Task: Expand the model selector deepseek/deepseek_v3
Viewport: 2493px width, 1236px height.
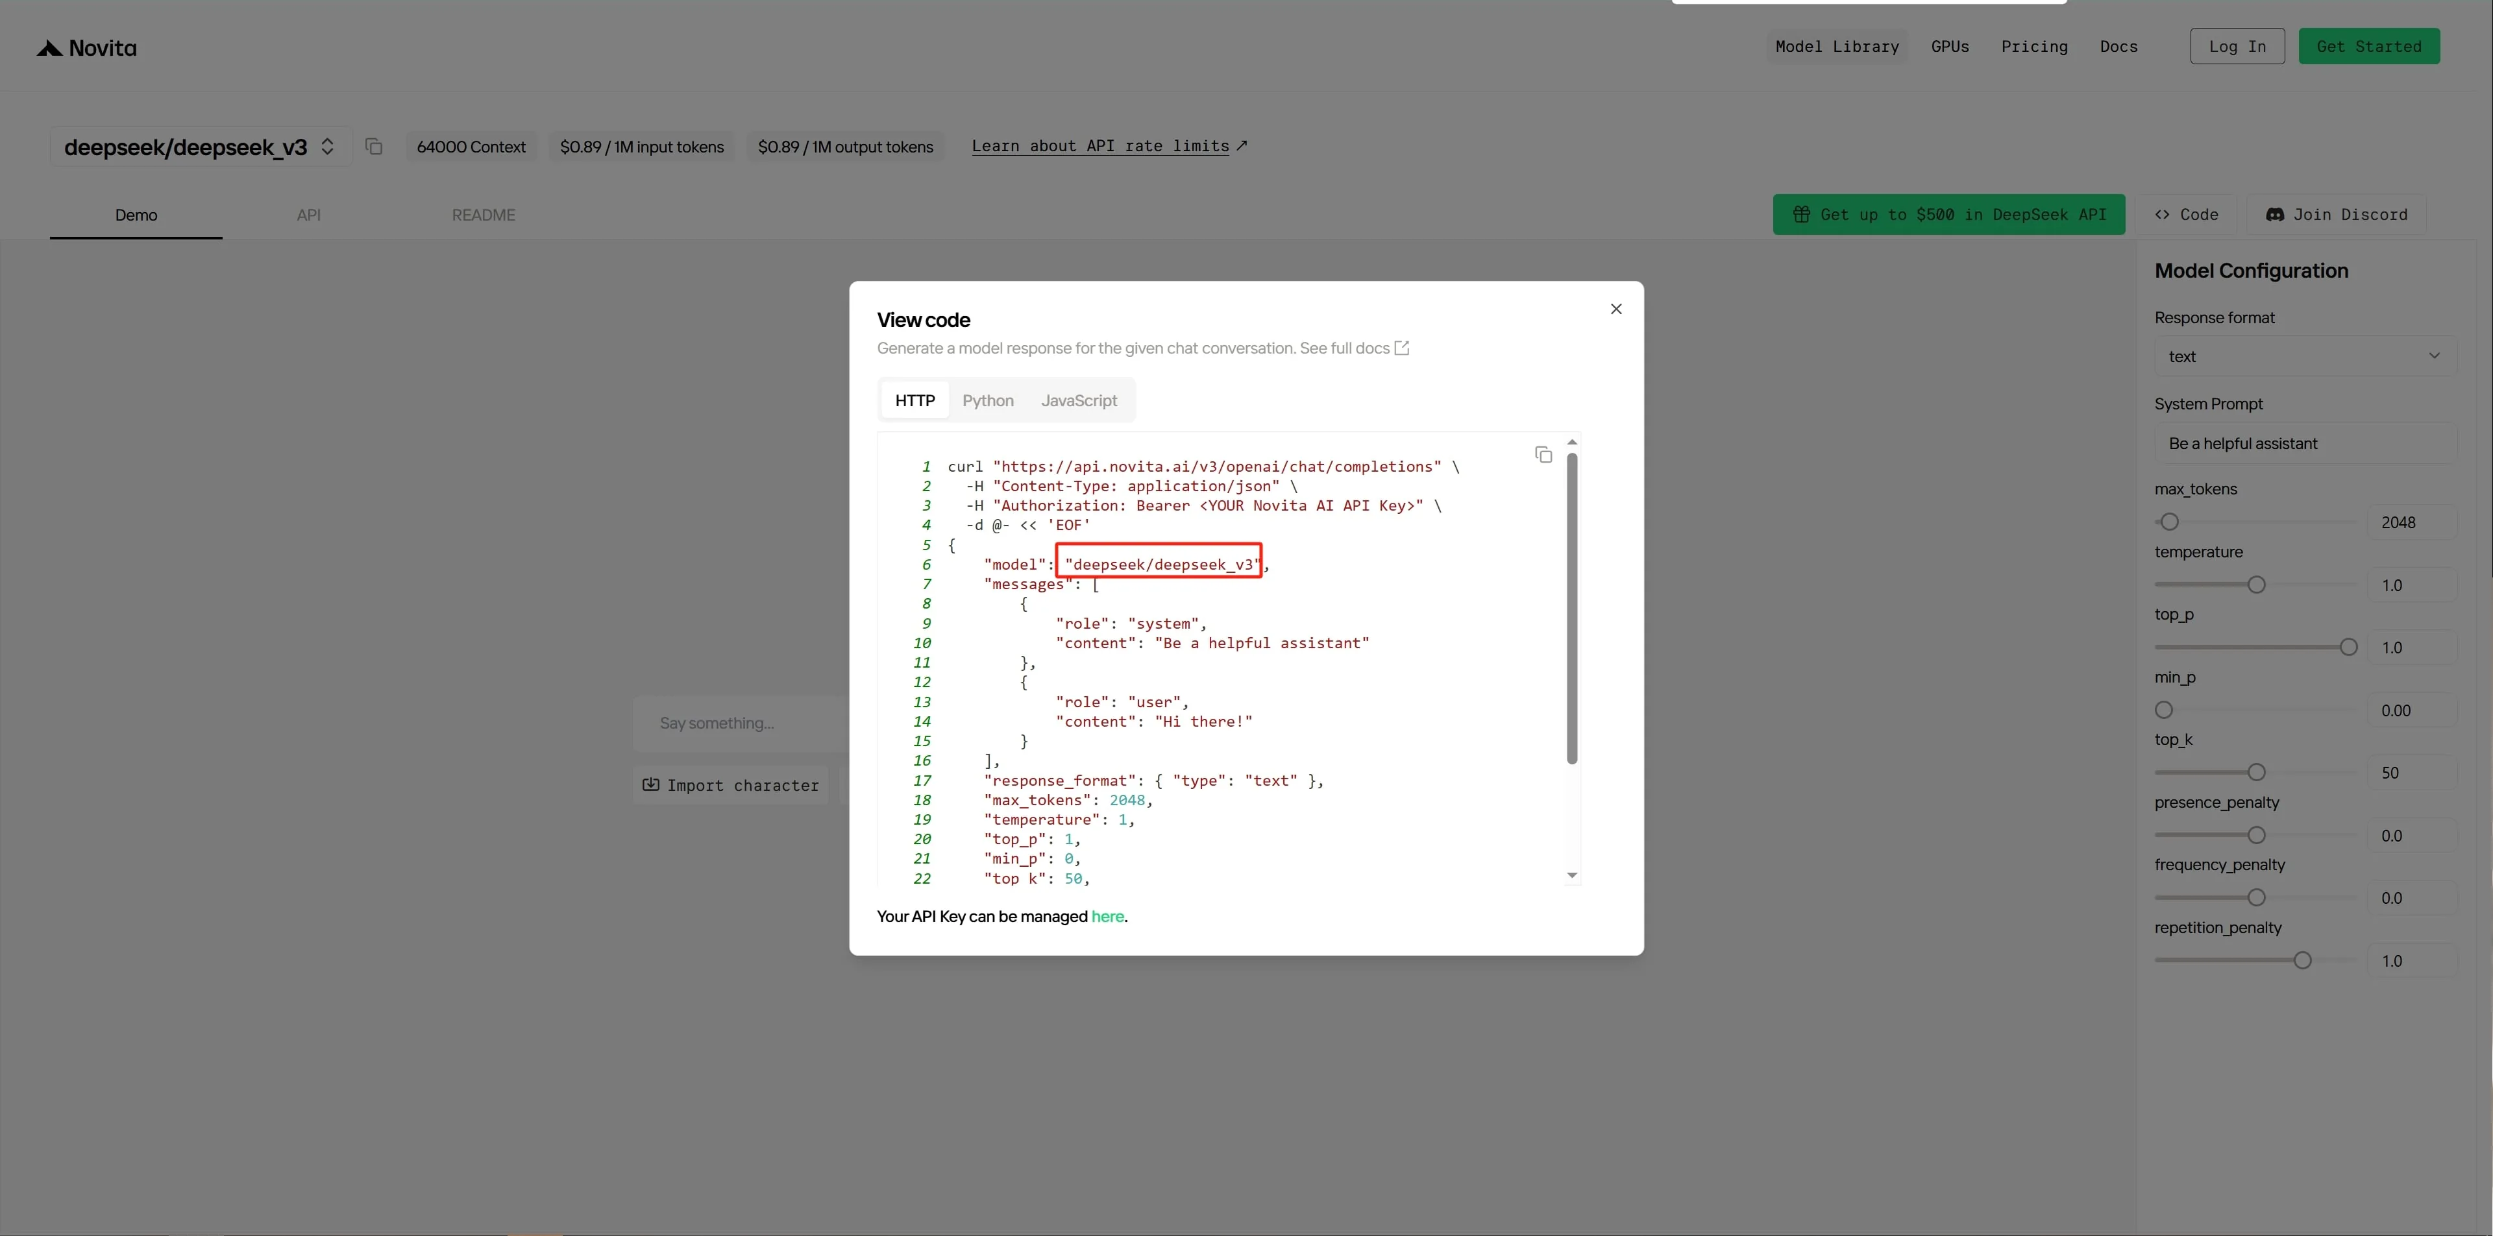Action: click(x=201, y=146)
